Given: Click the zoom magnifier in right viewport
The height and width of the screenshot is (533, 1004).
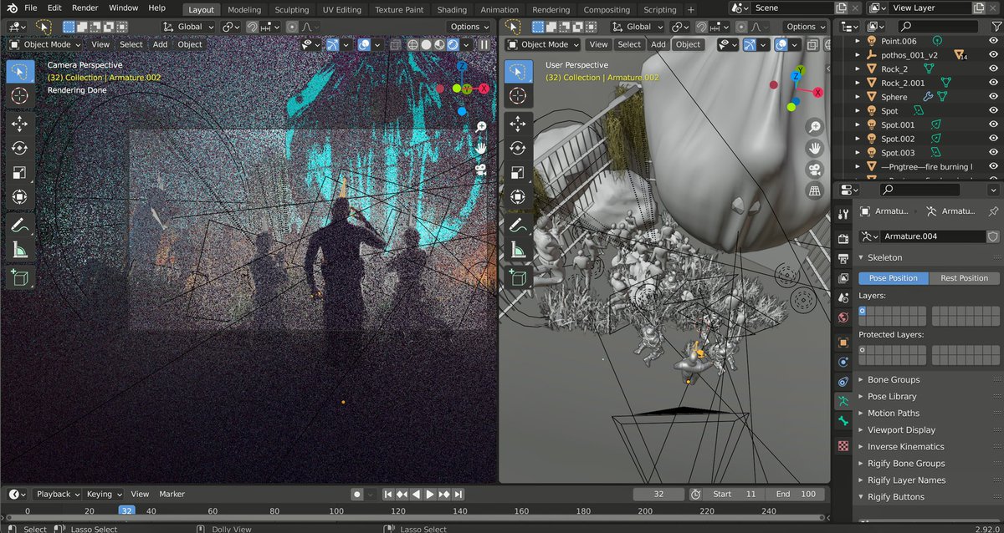Looking at the screenshot, I should [x=815, y=127].
